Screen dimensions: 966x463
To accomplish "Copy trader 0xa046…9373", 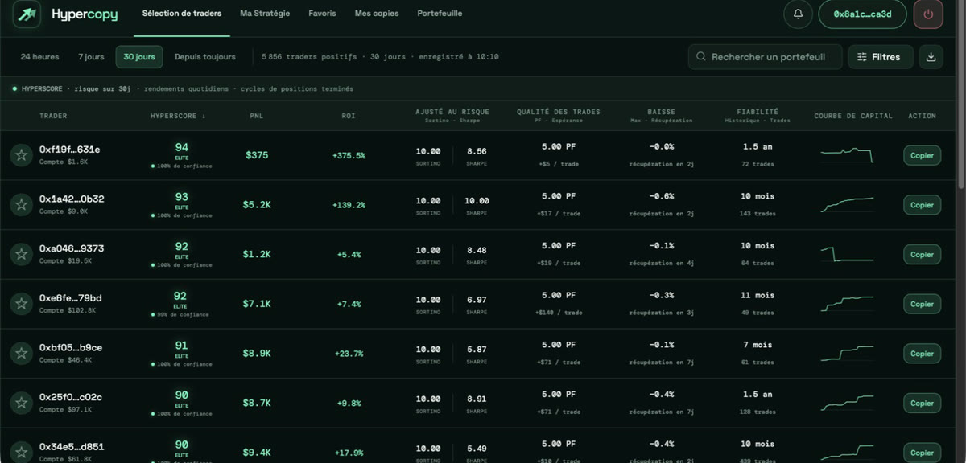I will coord(922,254).
